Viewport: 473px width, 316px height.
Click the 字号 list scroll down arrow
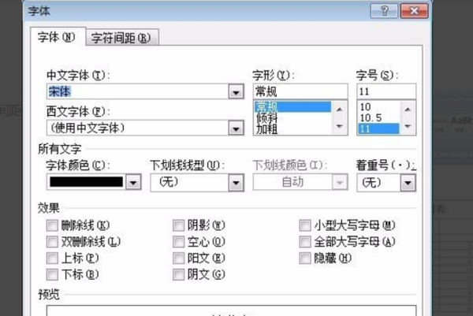[x=408, y=126]
